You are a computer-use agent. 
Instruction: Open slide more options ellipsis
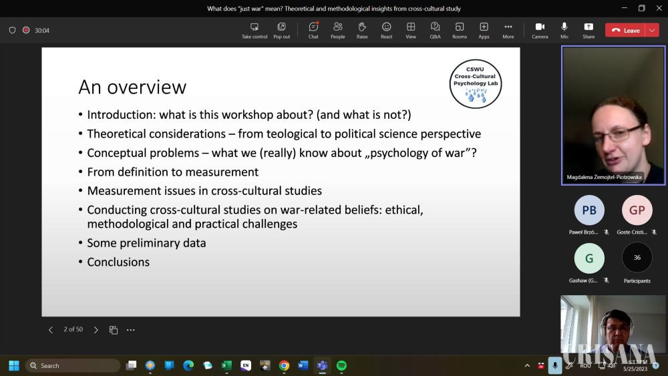tap(131, 330)
